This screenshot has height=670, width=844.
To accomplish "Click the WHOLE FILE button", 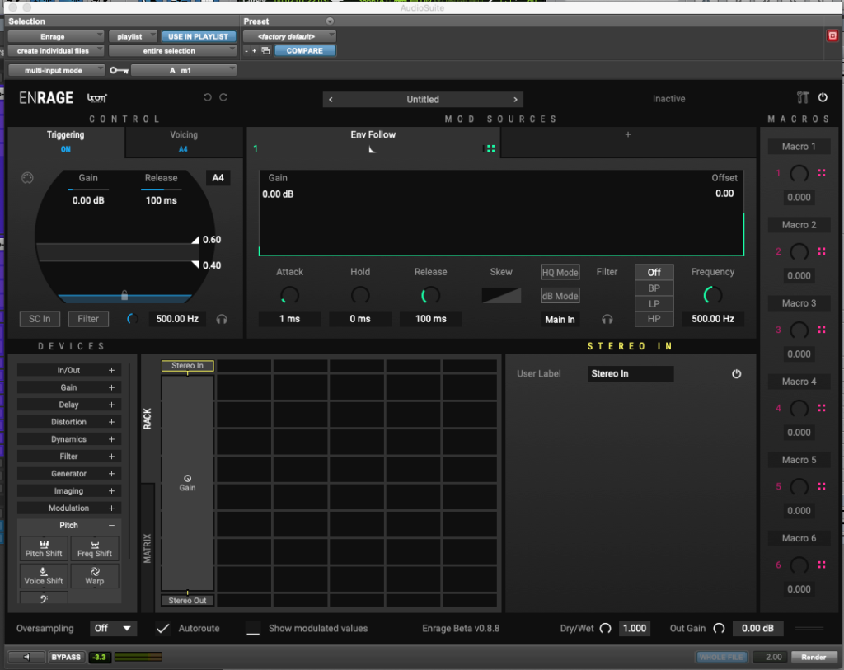I will tap(721, 657).
